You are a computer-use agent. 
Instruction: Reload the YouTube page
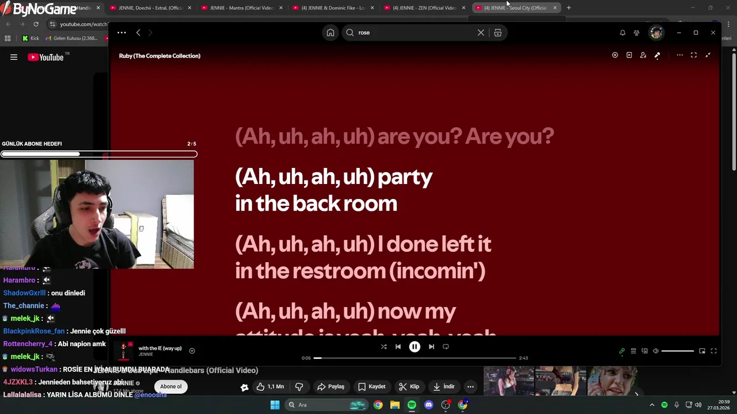coord(36,24)
